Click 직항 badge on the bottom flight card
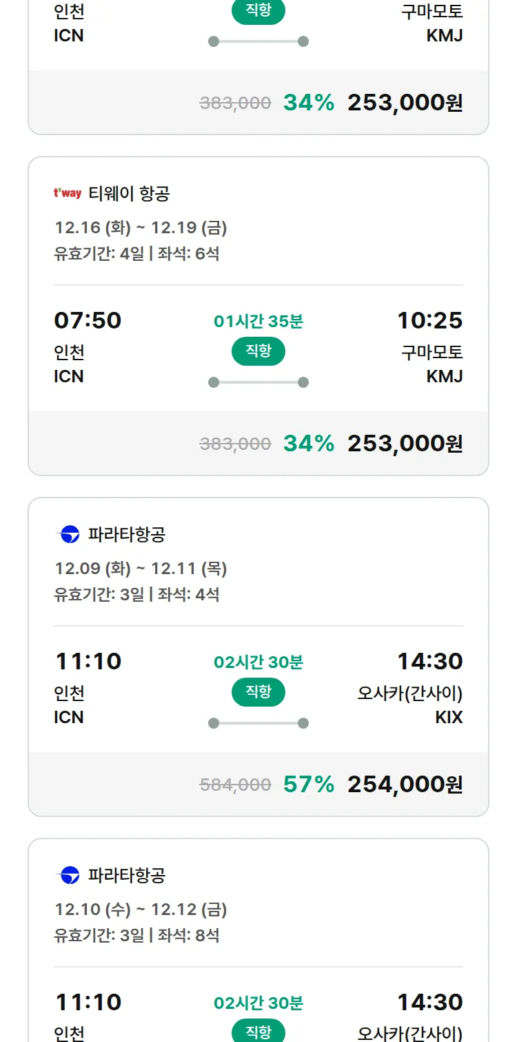This screenshot has width=517, height=1042. point(258,1032)
